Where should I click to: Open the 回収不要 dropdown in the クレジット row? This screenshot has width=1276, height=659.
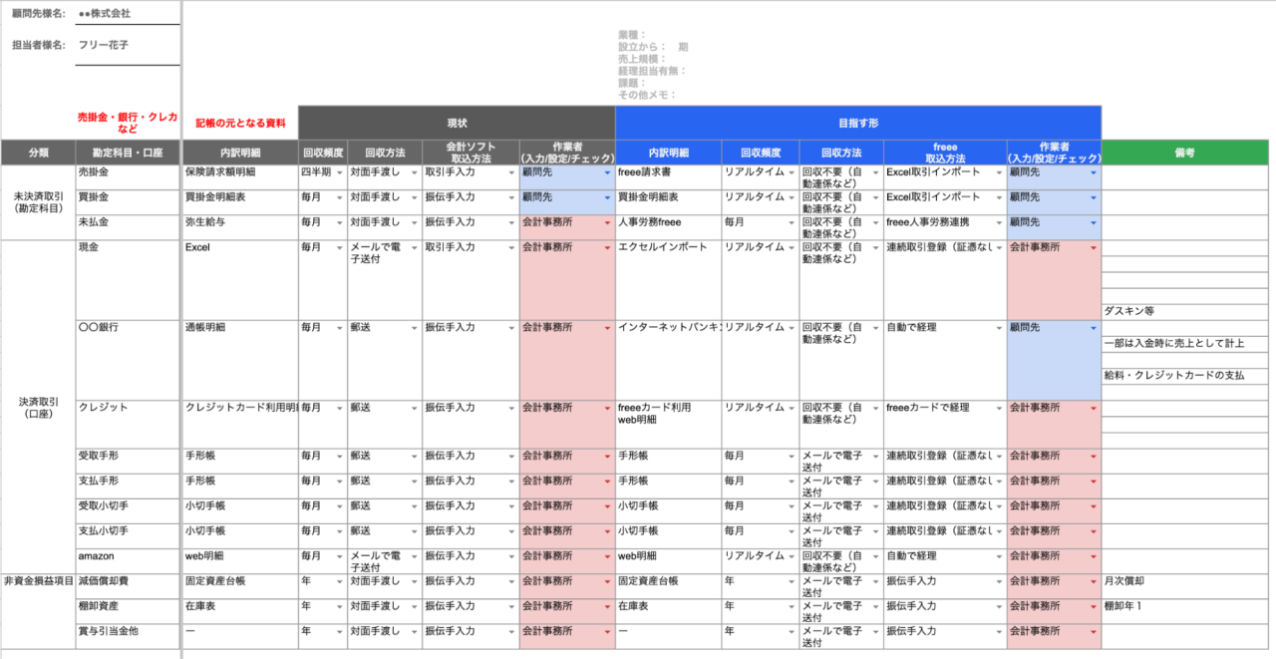tap(875, 408)
